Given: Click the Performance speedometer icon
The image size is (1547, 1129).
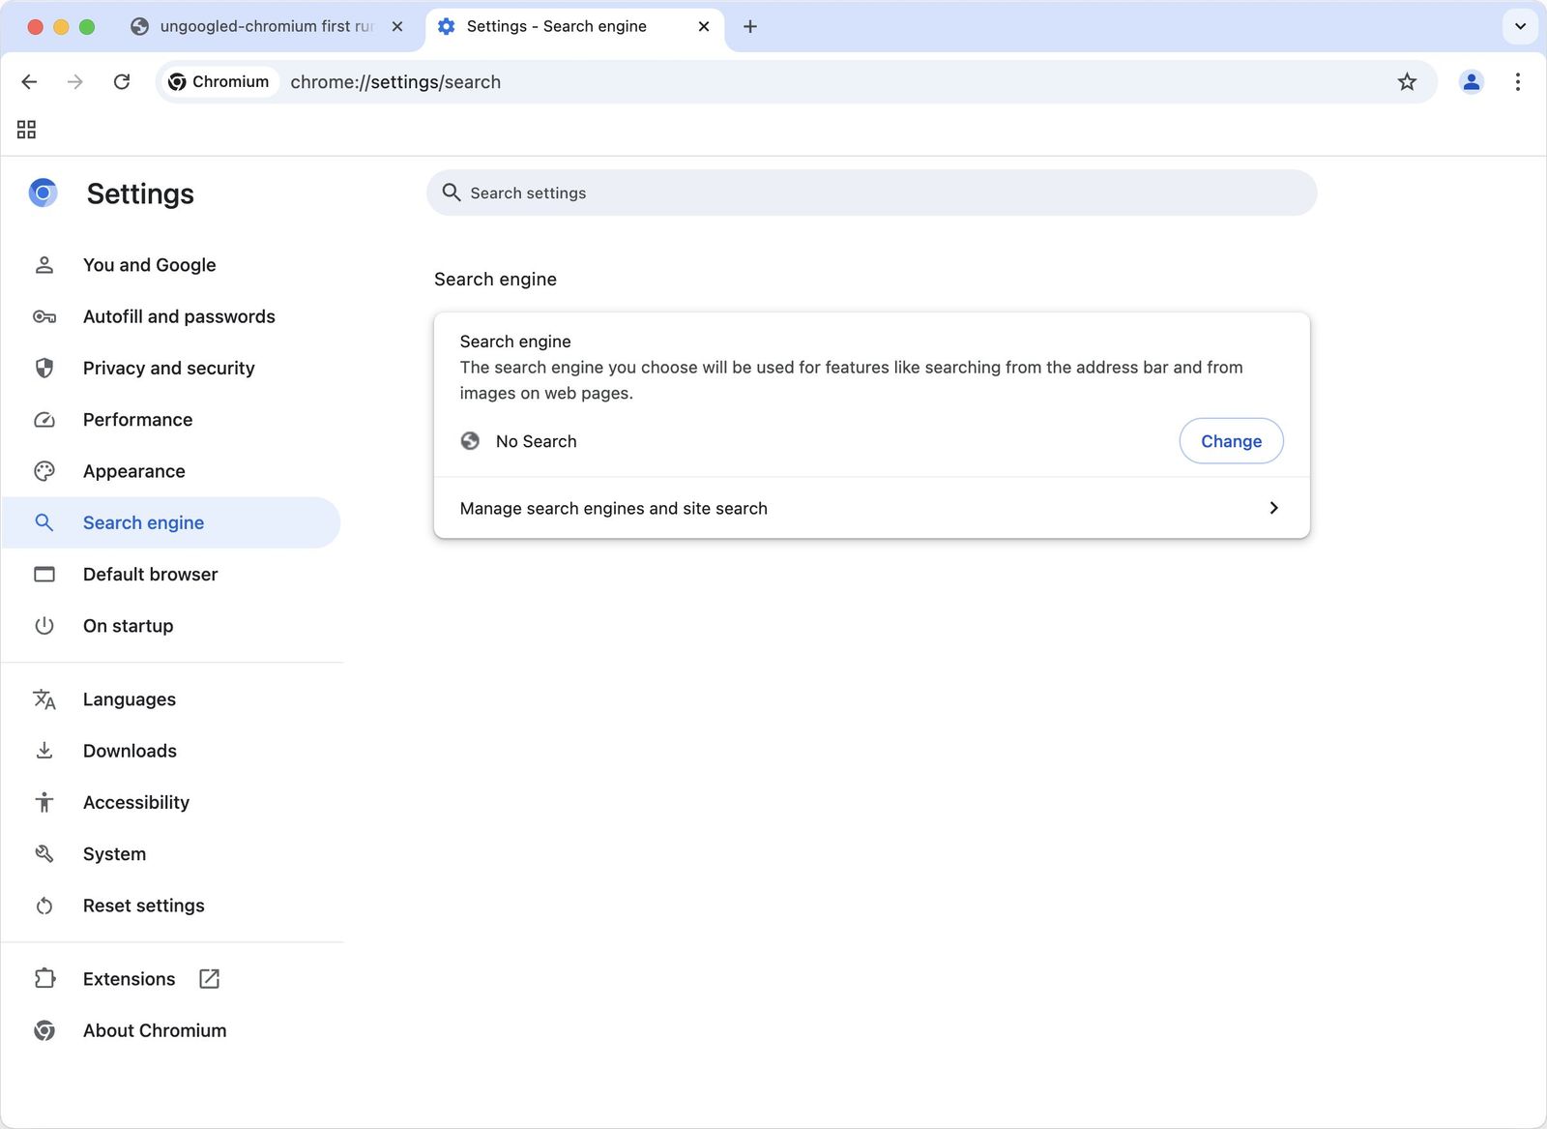Looking at the screenshot, I should point(44,419).
